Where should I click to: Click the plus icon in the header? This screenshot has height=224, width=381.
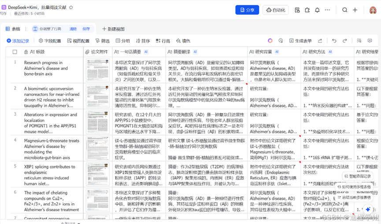pos(355,10)
